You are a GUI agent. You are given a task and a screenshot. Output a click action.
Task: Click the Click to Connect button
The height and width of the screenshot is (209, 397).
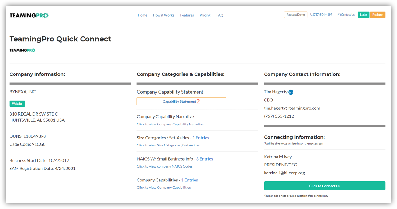tap(324, 186)
